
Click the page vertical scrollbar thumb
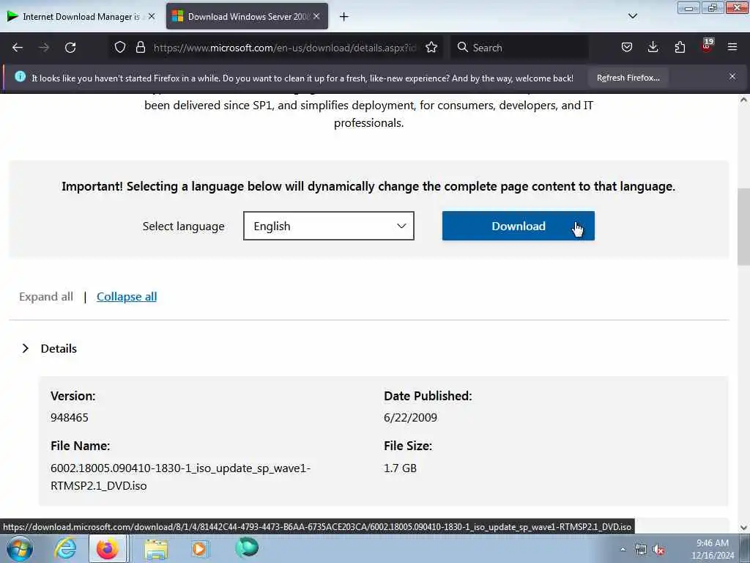(x=743, y=227)
